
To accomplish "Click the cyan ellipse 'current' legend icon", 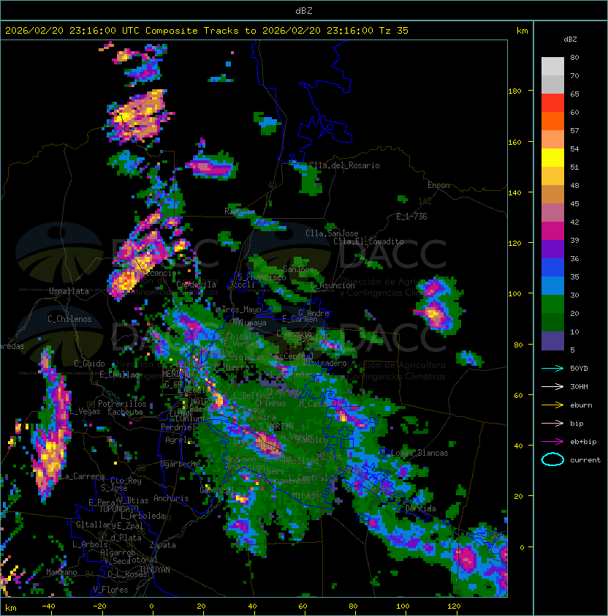I will 552,459.
